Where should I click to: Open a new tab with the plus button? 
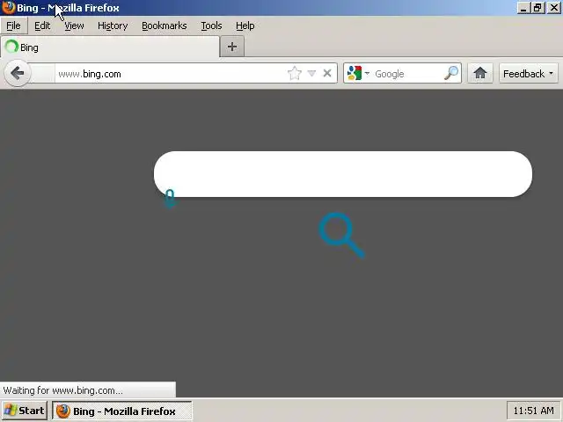coord(232,47)
